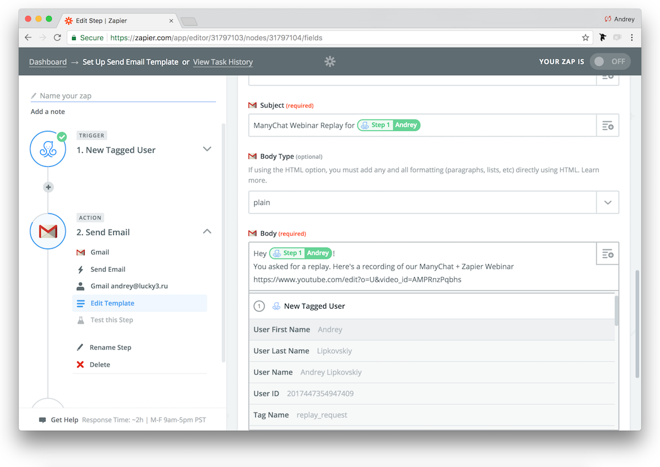Select the User Last Name field option
The height and width of the screenshot is (467, 660).
pos(432,351)
